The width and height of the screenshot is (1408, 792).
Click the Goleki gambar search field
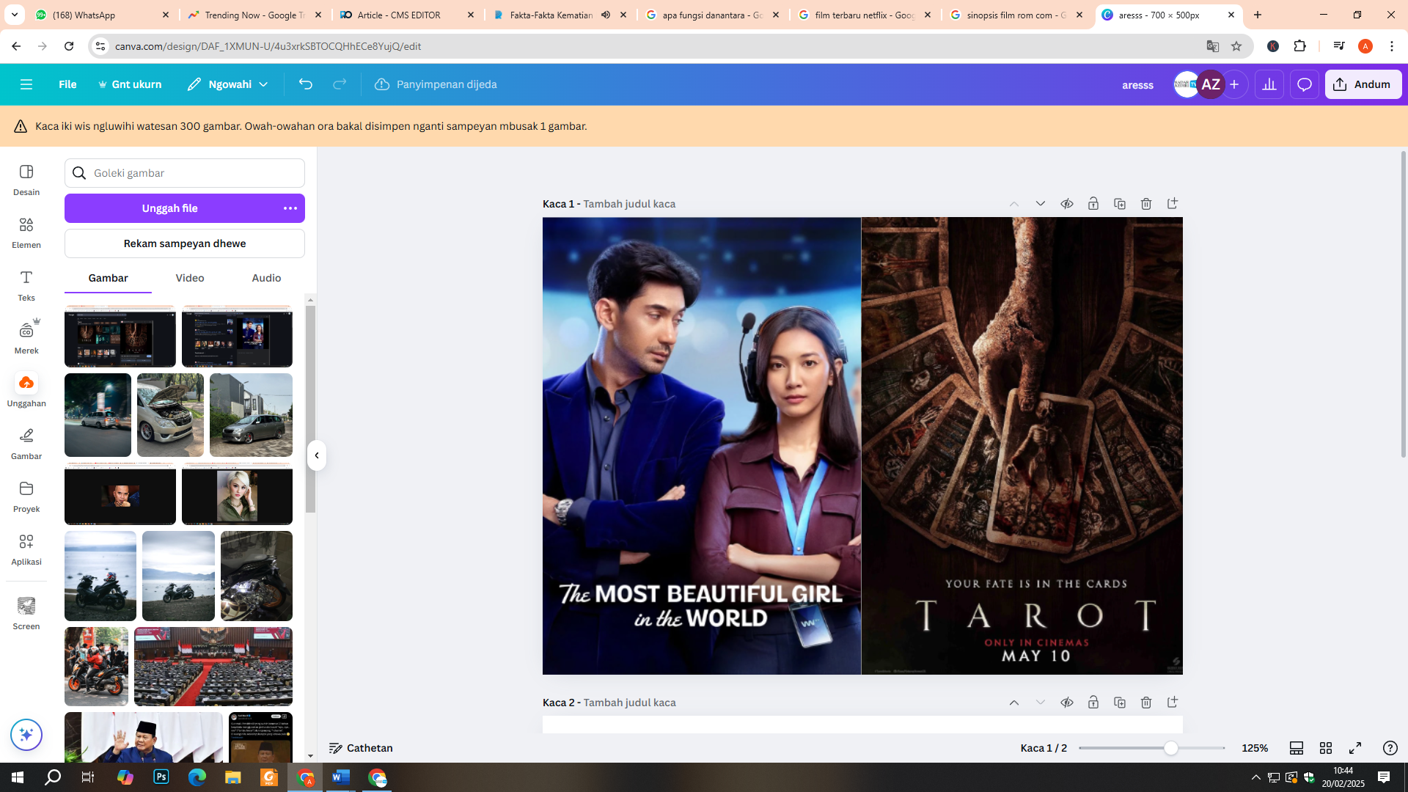click(185, 173)
